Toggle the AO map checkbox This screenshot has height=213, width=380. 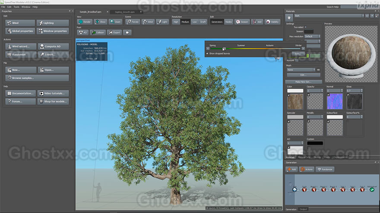288,147
